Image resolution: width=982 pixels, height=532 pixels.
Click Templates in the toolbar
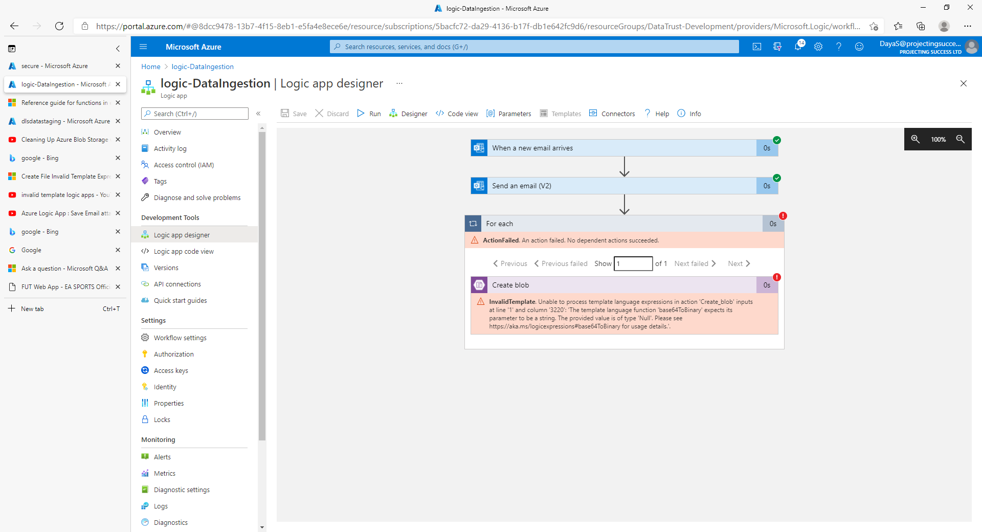tap(561, 114)
